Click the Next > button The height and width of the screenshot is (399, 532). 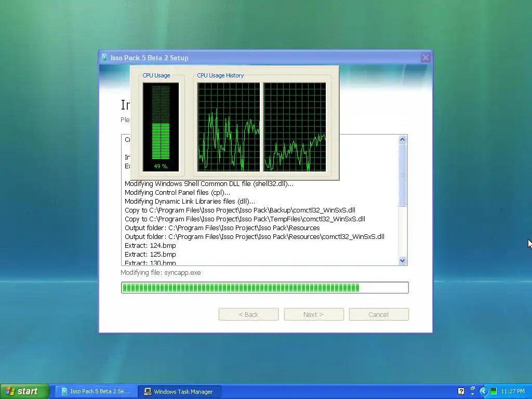pos(313,314)
